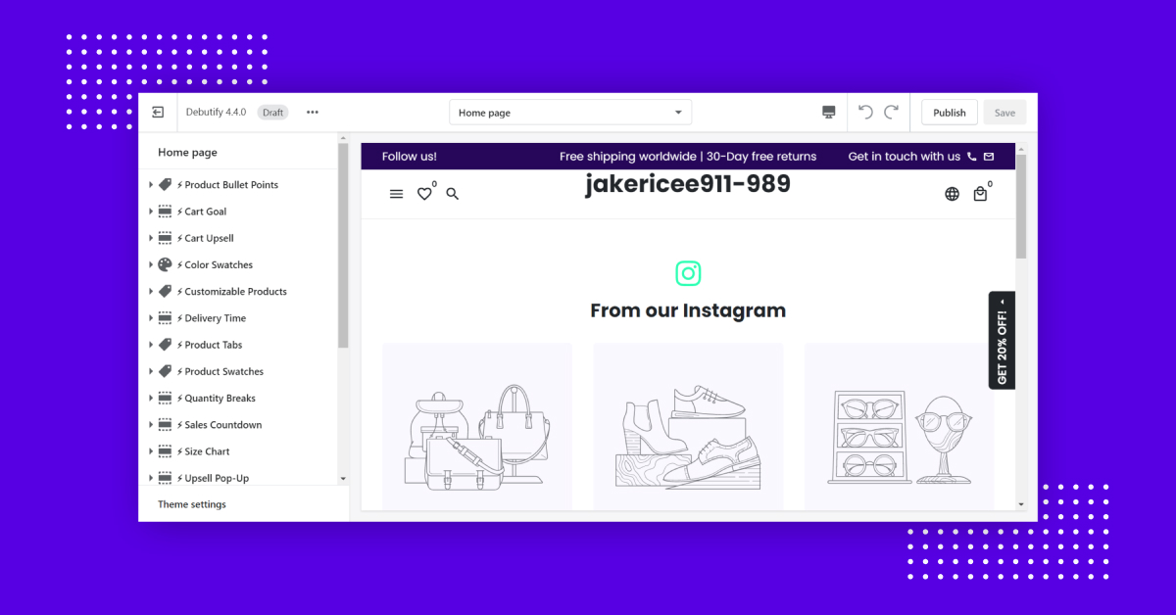Expand the Size Chart arrow
This screenshot has height=615, width=1176.
point(151,451)
